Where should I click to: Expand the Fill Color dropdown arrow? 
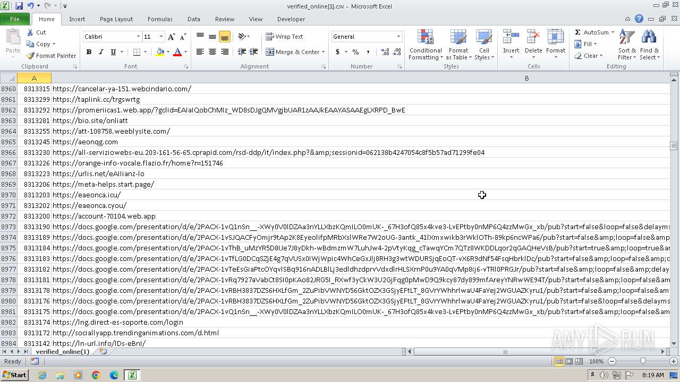168,52
